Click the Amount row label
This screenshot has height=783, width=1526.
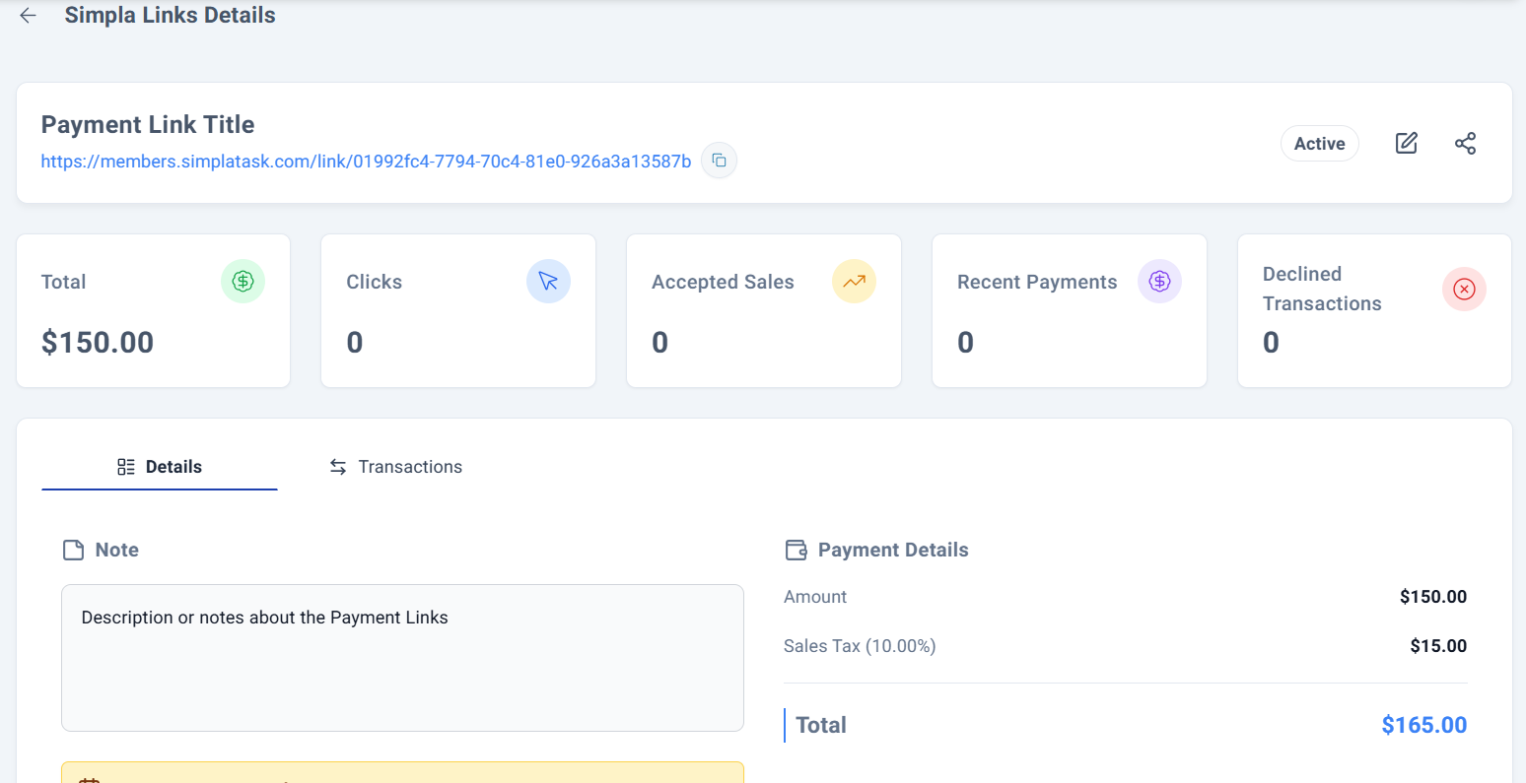point(815,597)
